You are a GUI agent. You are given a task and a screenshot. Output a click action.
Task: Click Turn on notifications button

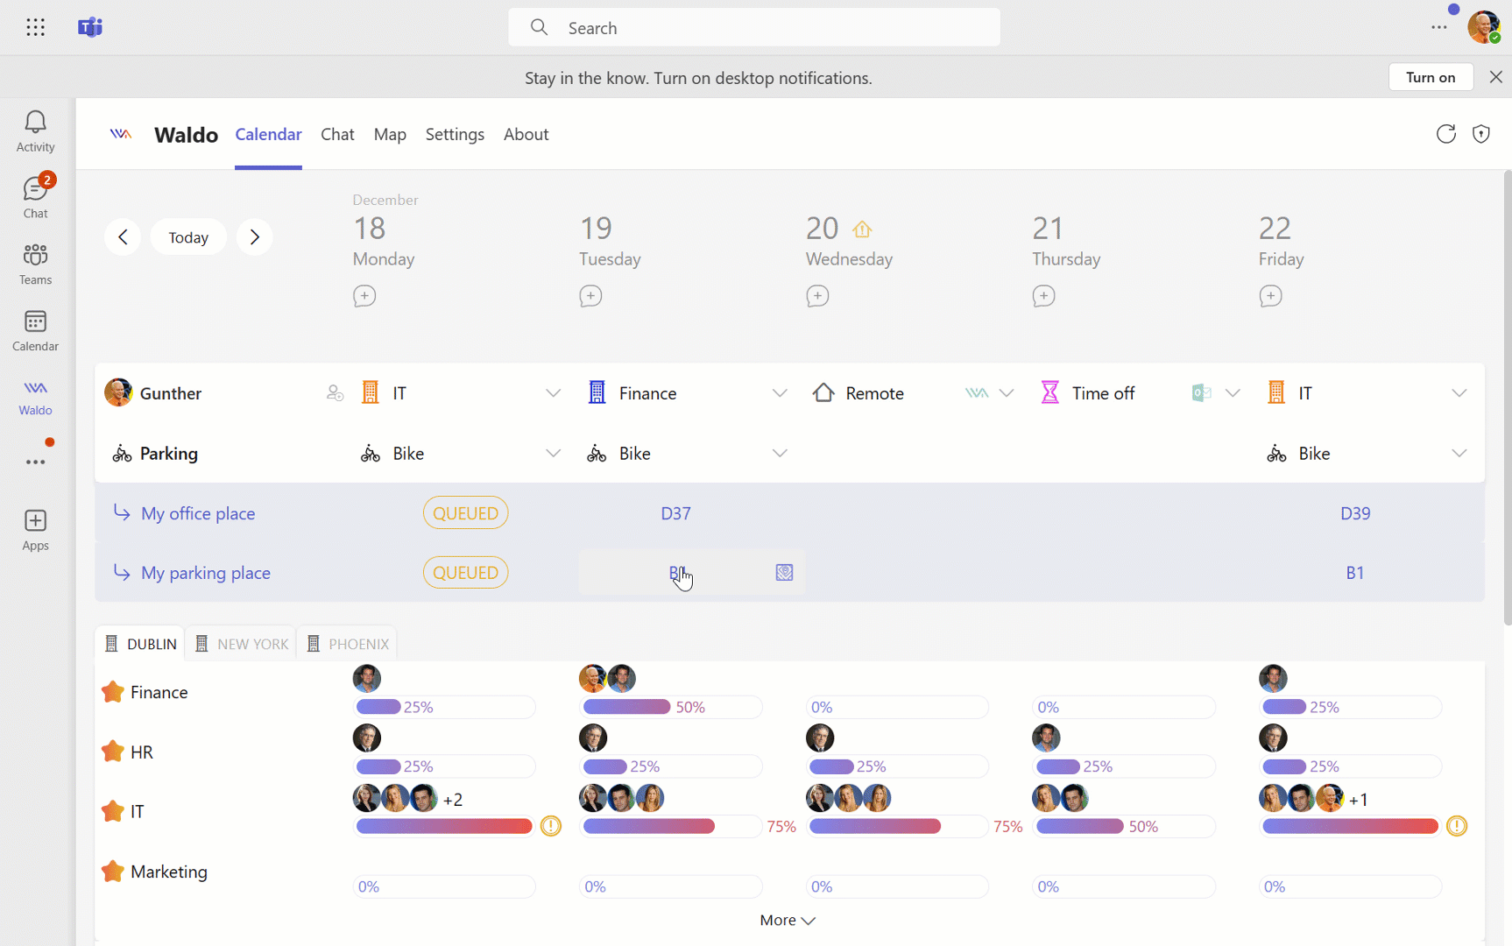(x=1431, y=77)
